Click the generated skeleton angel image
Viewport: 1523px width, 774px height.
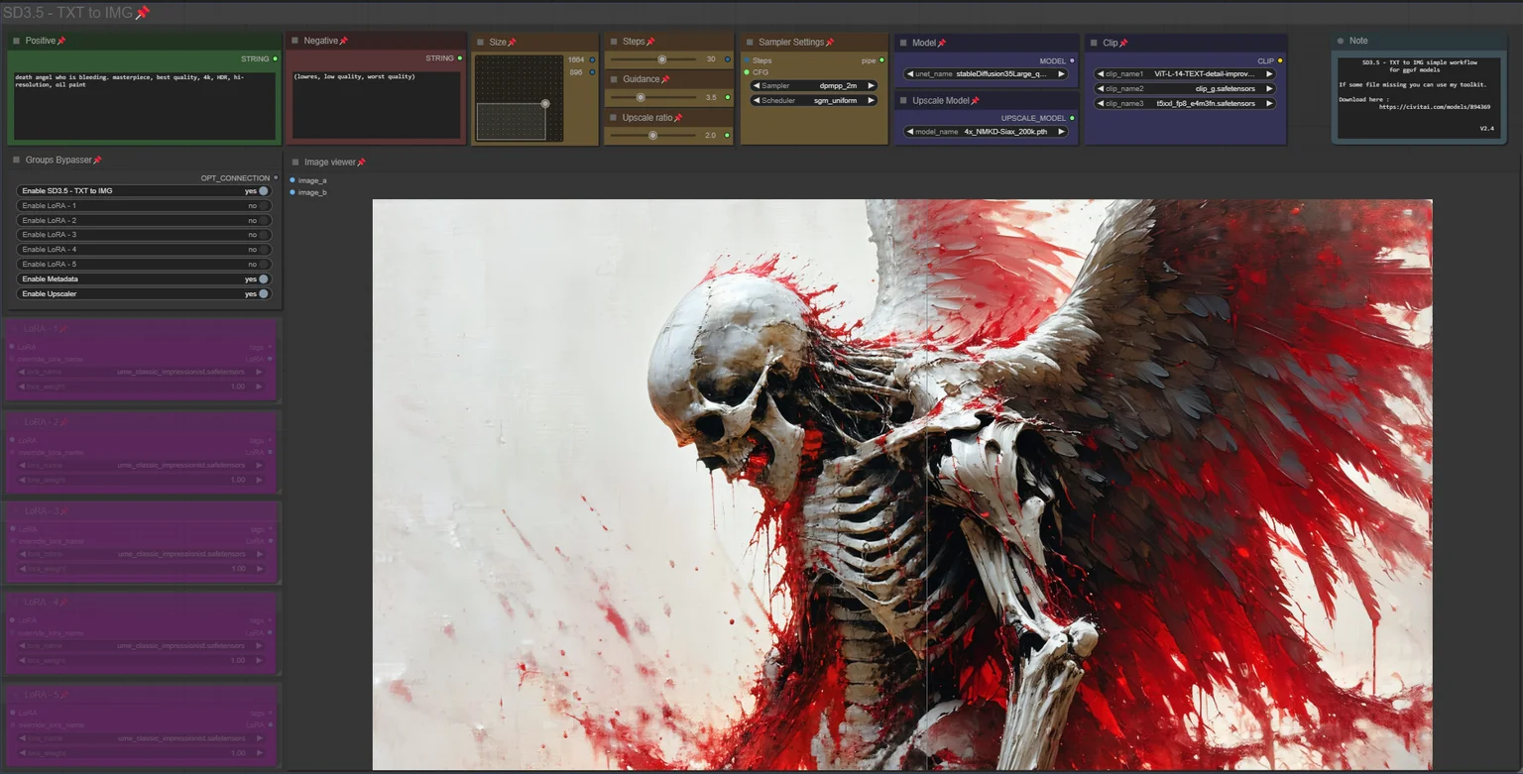click(902, 484)
